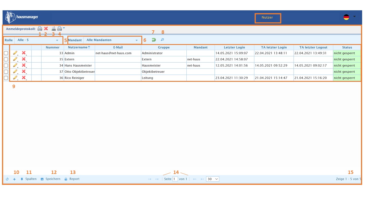Edit Hans Hausmeister with pencil icon
Image resolution: width=367 pixels, height=206 pixels.
tap(15, 66)
